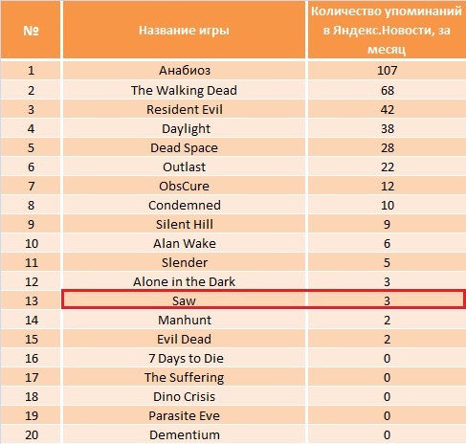Select the 'Анабиоз' game name cell
This screenshot has width=466, height=444.
pos(184,70)
